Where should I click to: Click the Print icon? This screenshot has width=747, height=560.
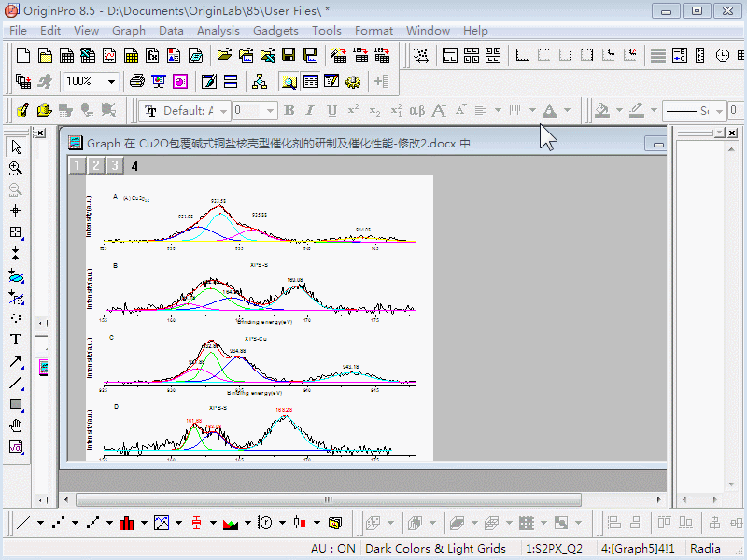pos(137,82)
